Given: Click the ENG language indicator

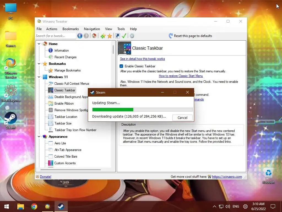Looking at the screenshot, I should coord(236,206).
